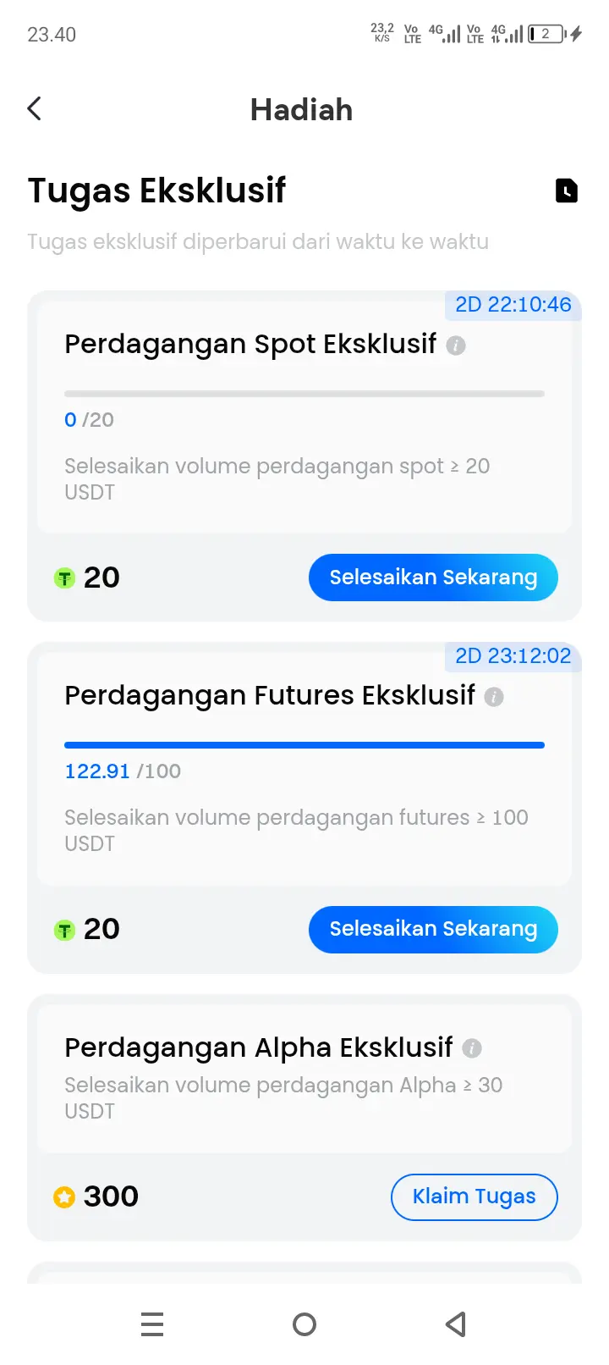
Task: Tap Android home circle button
Action: pyautogui.click(x=304, y=1324)
